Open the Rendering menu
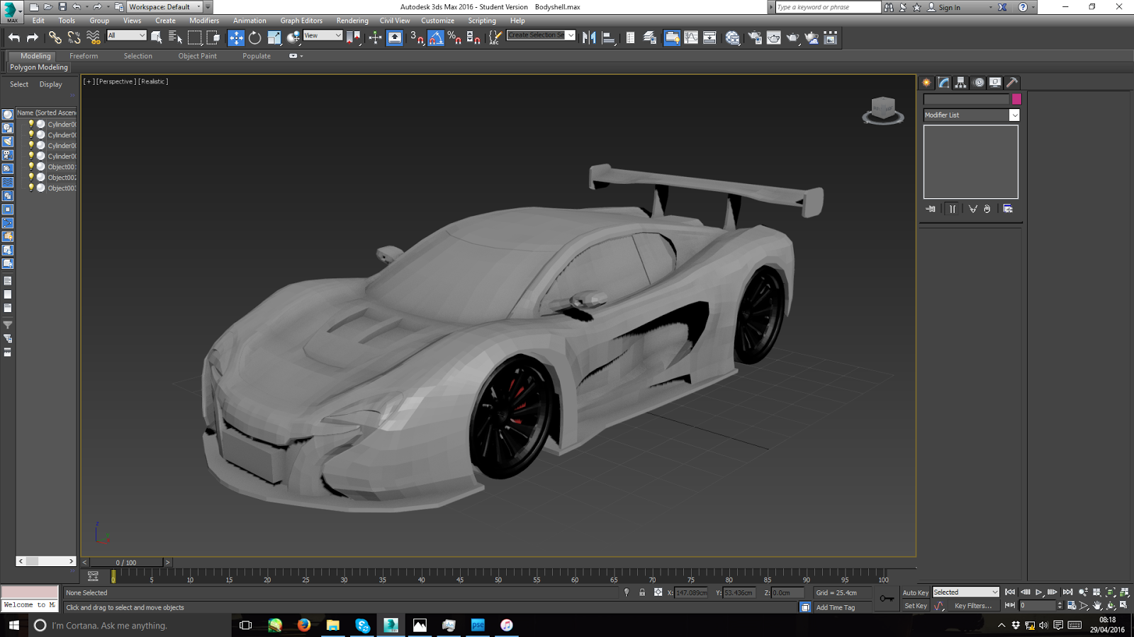The width and height of the screenshot is (1134, 637). 352,21
